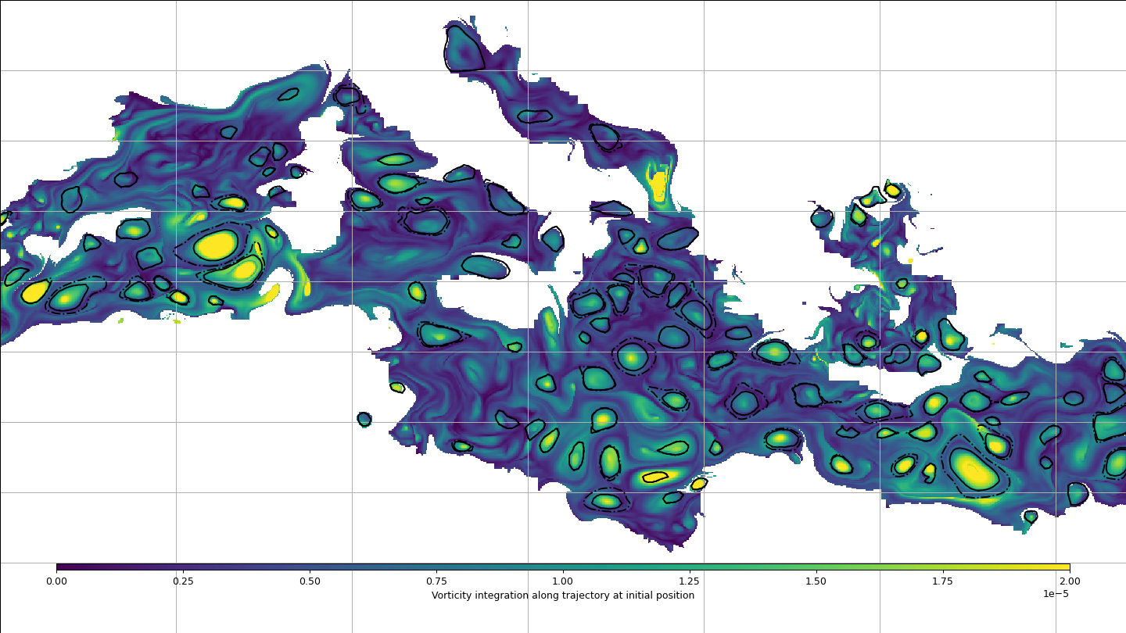Click the 1.75 colorbar tick label
Image resolution: width=1126 pixels, height=633 pixels.
943,581
